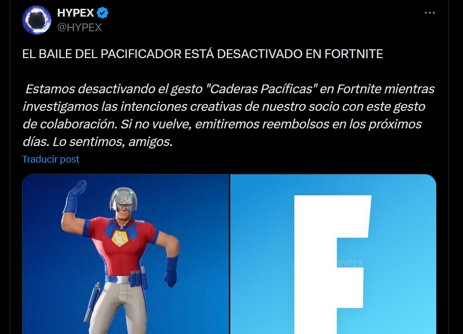Open the @HYPEX handle link
463x334 pixels.
pyautogui.click(x=80, y=27)
